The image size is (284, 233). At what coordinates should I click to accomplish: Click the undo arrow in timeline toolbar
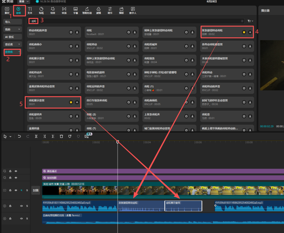click(x=19, y=136)
